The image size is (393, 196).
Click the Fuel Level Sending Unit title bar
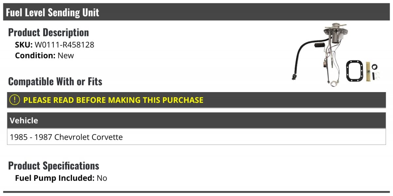pos(196,12)
